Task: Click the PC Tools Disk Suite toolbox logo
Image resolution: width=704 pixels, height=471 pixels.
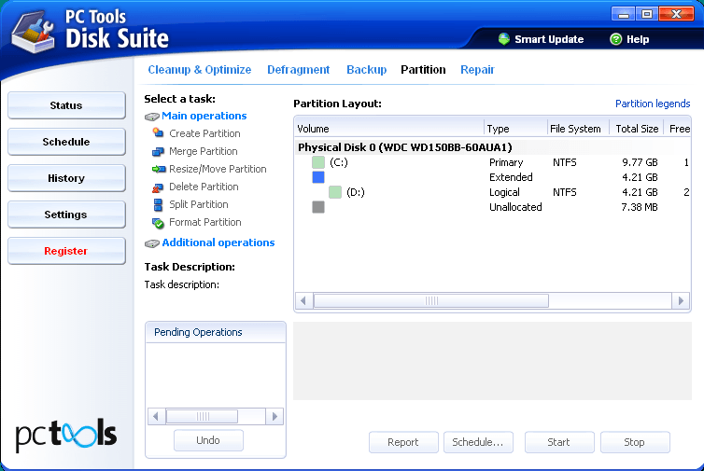Action: (x=33, y=32)
